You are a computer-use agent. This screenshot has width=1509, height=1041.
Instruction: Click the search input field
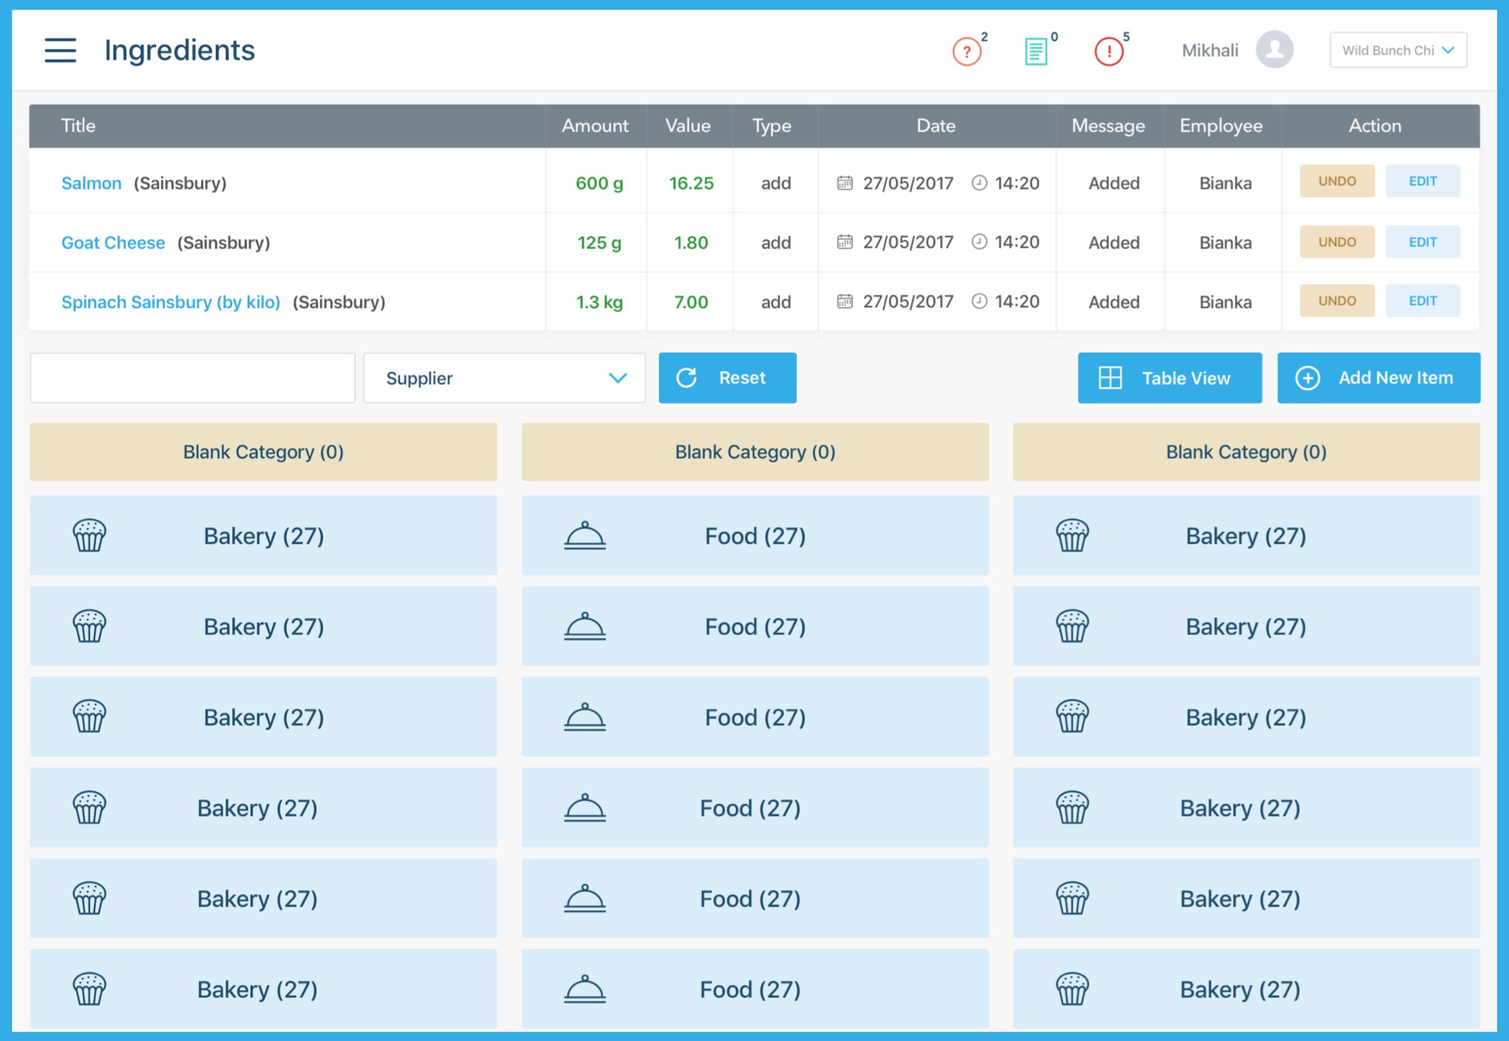click(x=192, y=378)
